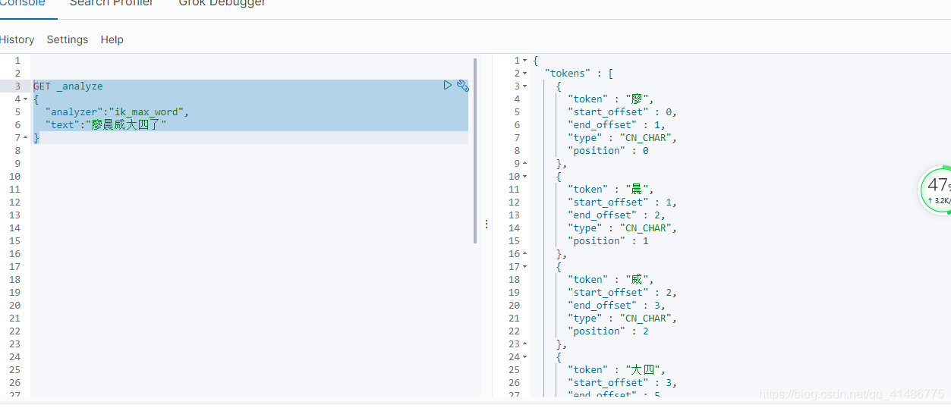Open the Grok Debugger tab
Image resolution: width=951 pixels, height=408 pixels.
[222, 3]
